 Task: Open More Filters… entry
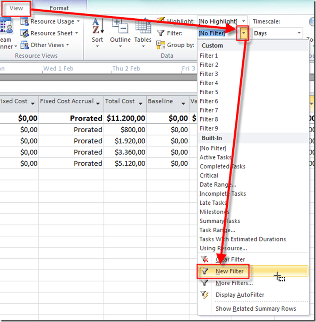coord(234,283)
